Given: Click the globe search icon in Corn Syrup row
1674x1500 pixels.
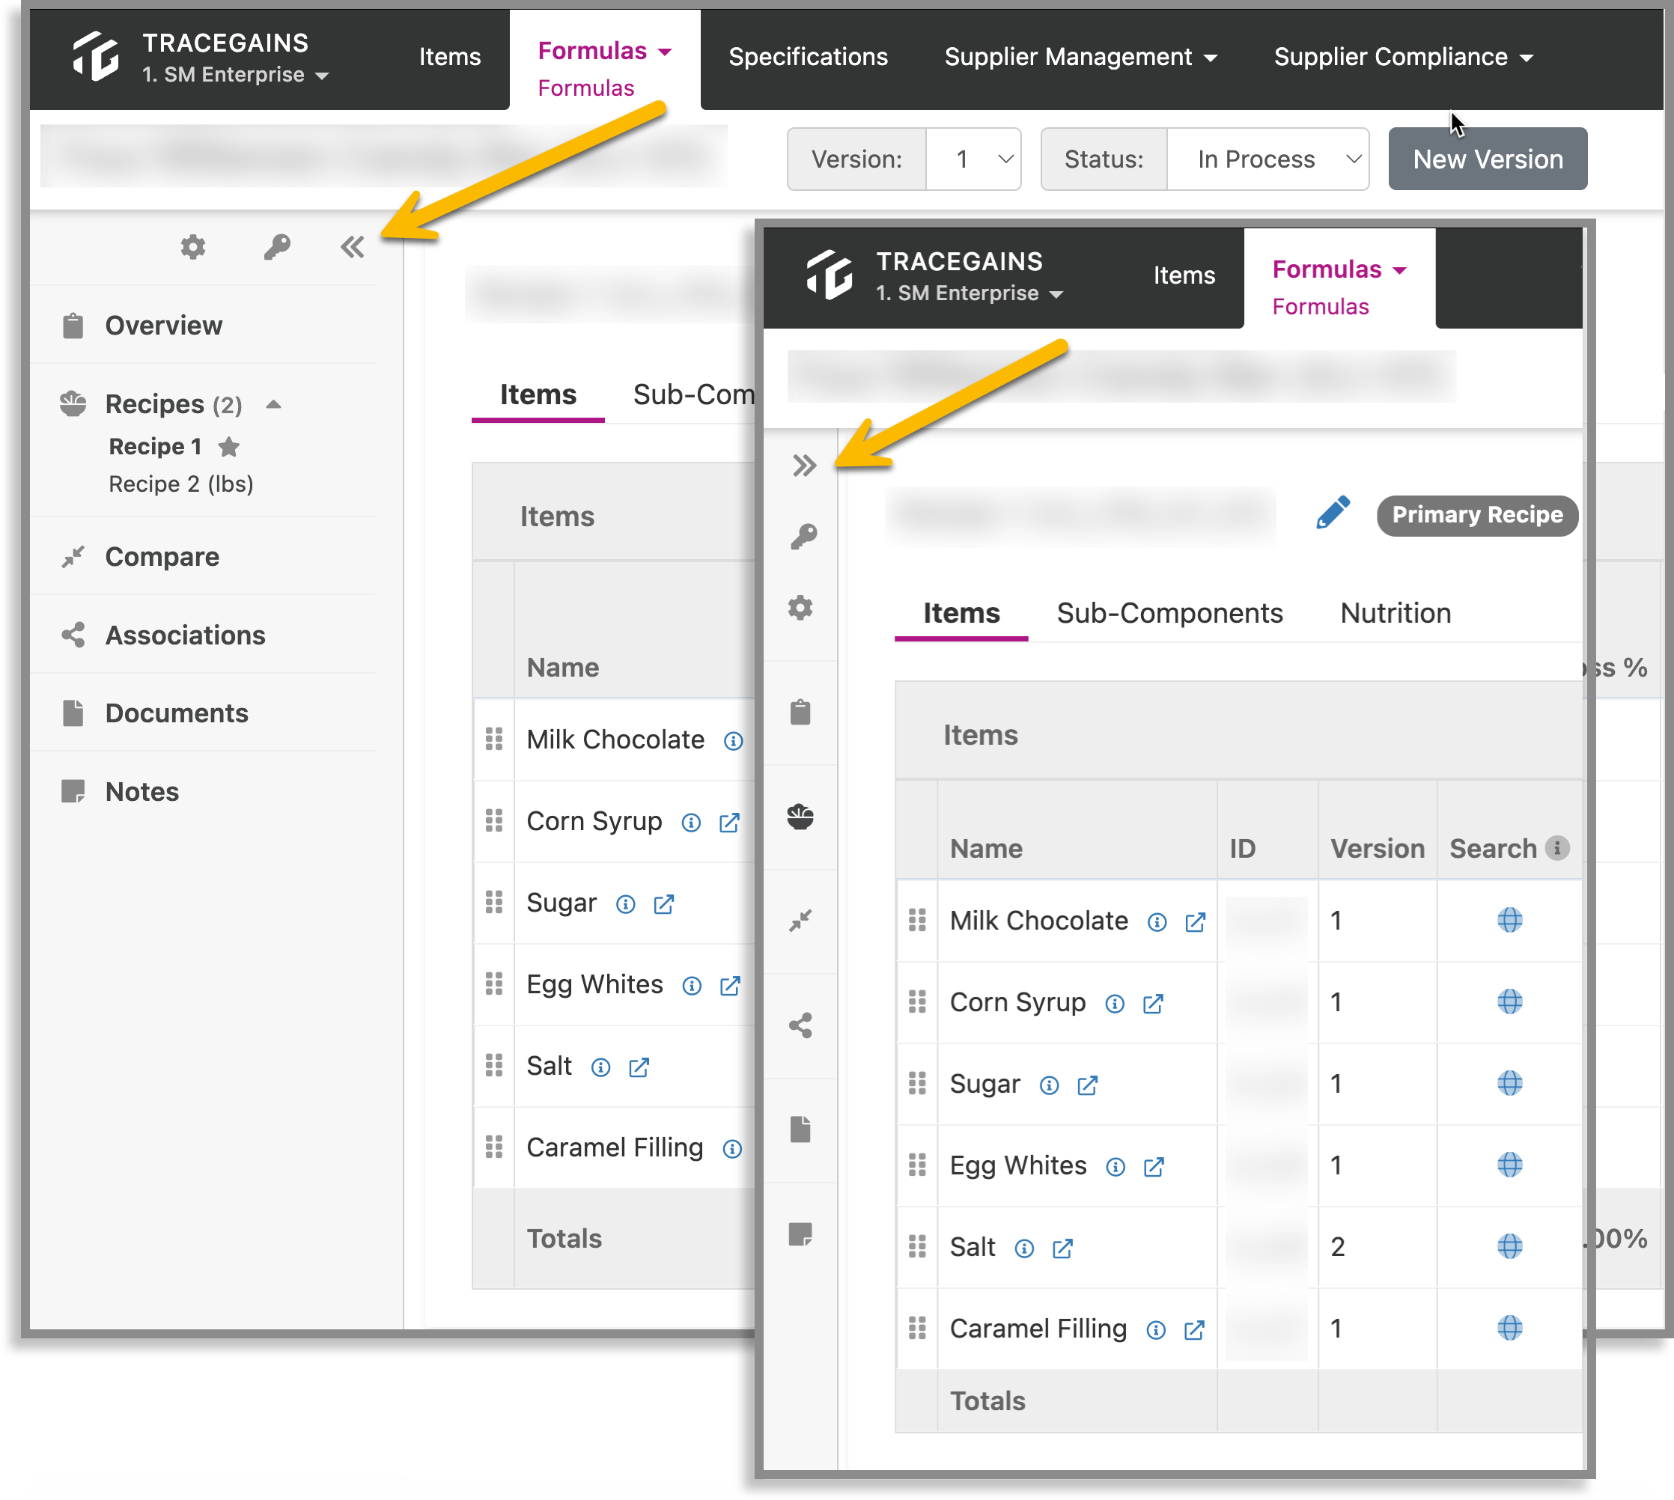Looking at the screenshot, I should pyautogui.click(x=1509, y=1001).
